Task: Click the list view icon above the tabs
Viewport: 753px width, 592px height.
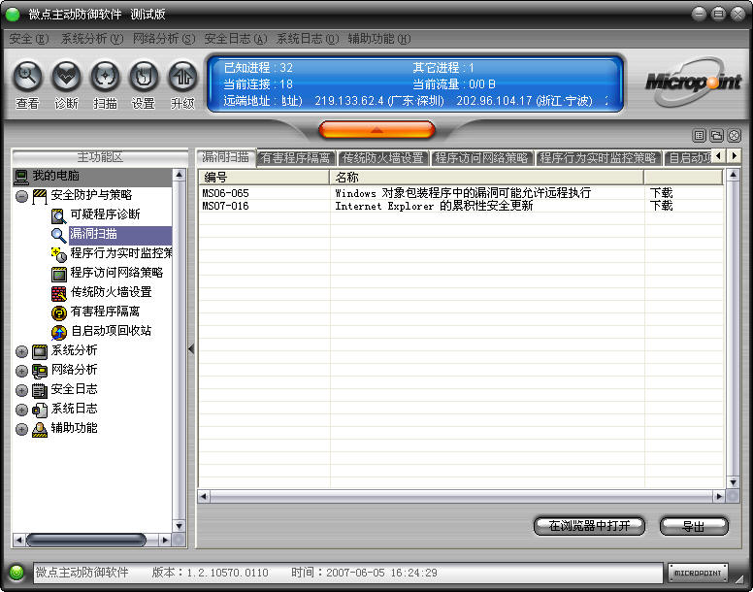Action: point(700,136)
